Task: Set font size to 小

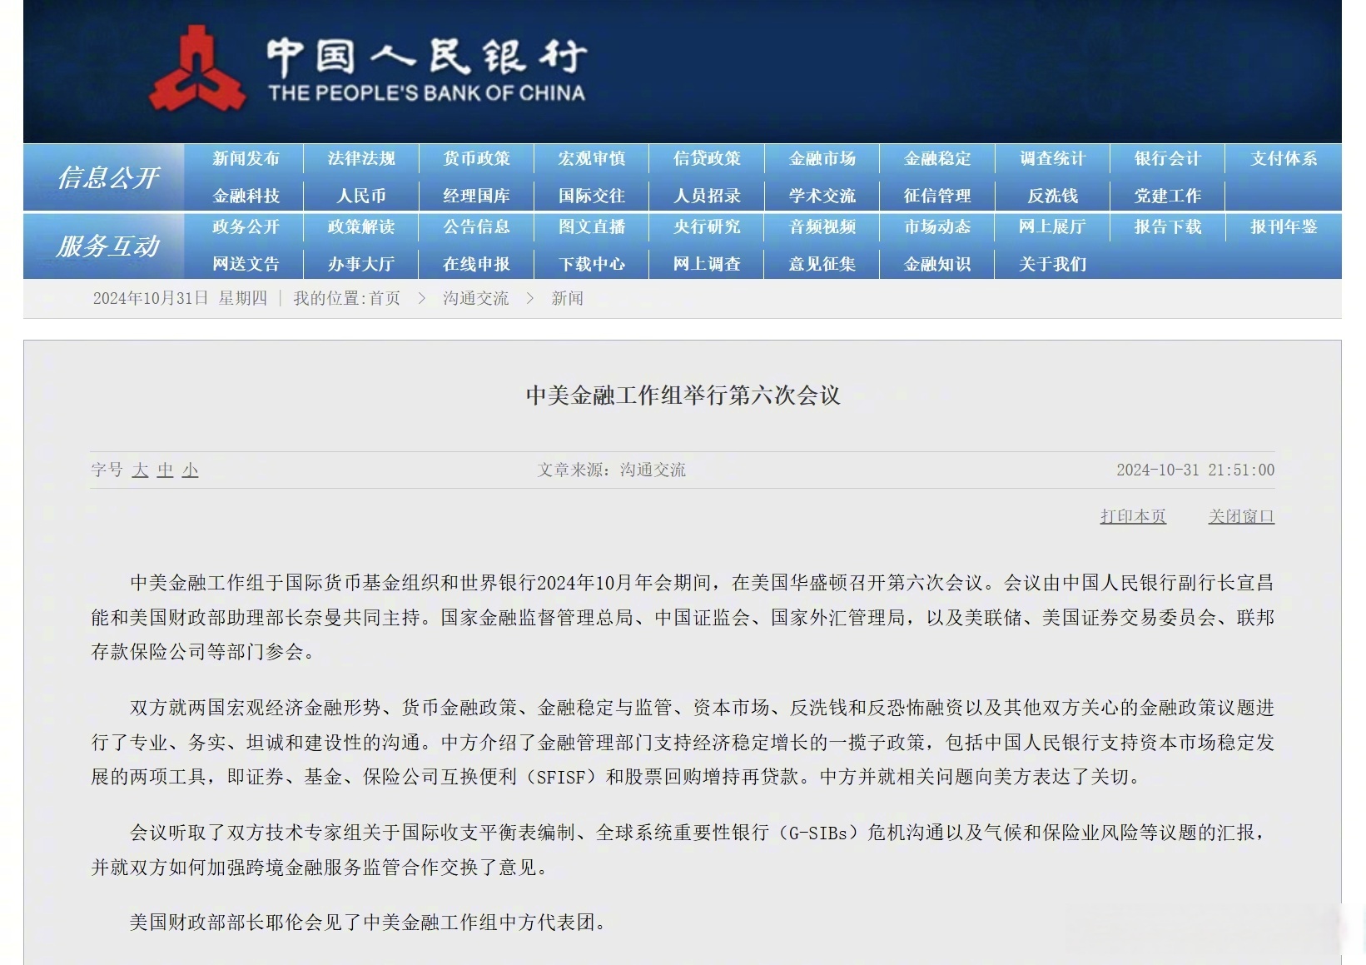Action: [x=189, y=470]
